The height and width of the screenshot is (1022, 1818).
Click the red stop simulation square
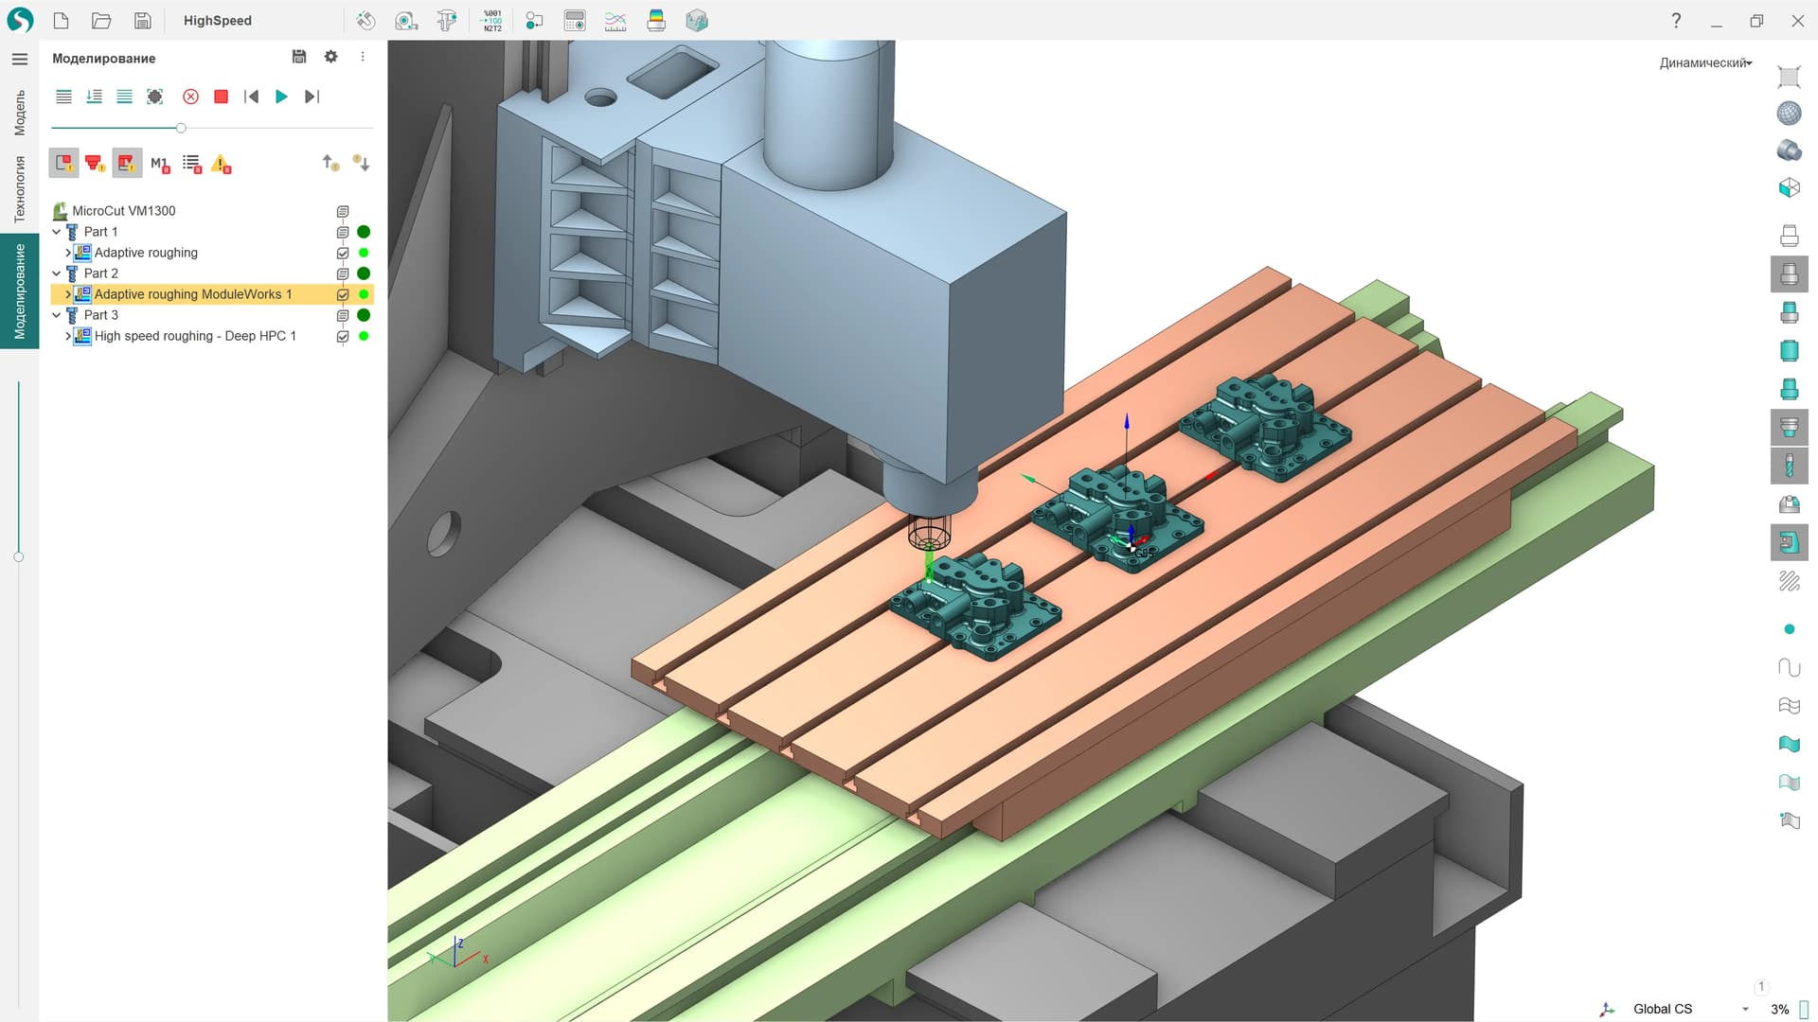tap(221, 97)
